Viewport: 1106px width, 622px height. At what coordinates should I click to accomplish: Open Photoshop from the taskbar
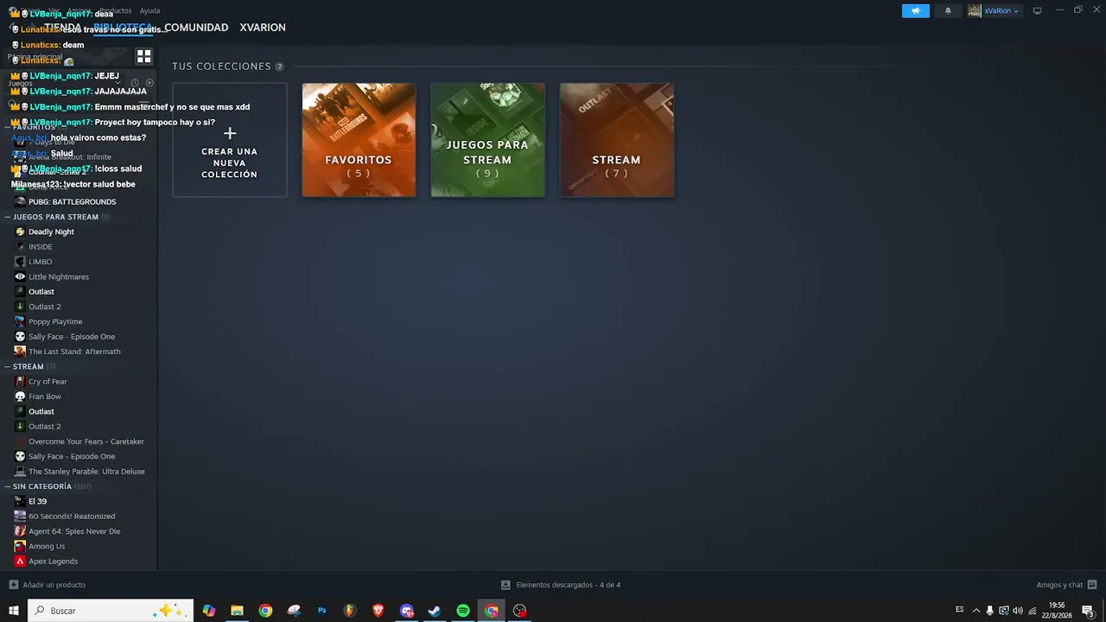tap(321, 611)
